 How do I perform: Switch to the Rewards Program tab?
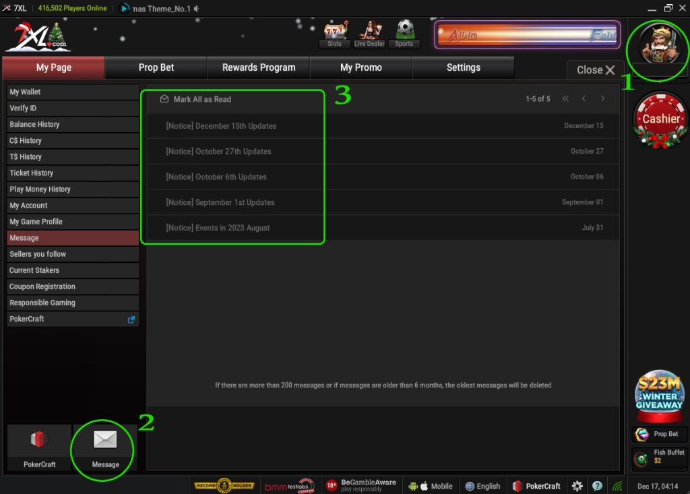pyautogui.click(x=259, y=67)
